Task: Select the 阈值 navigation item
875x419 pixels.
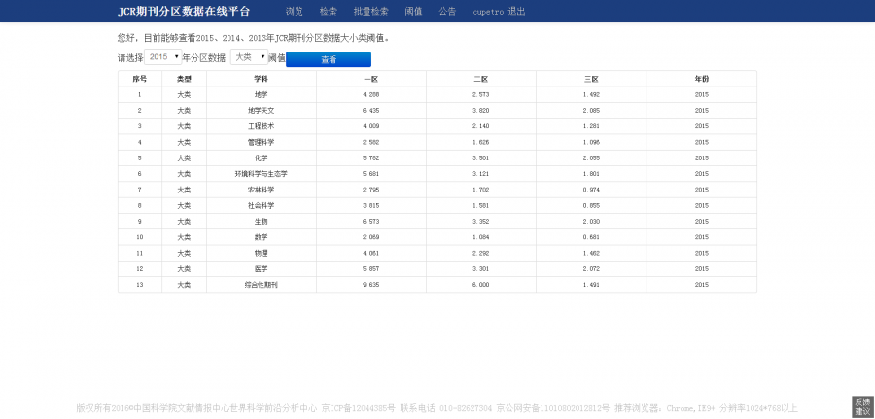Action: 413,11
